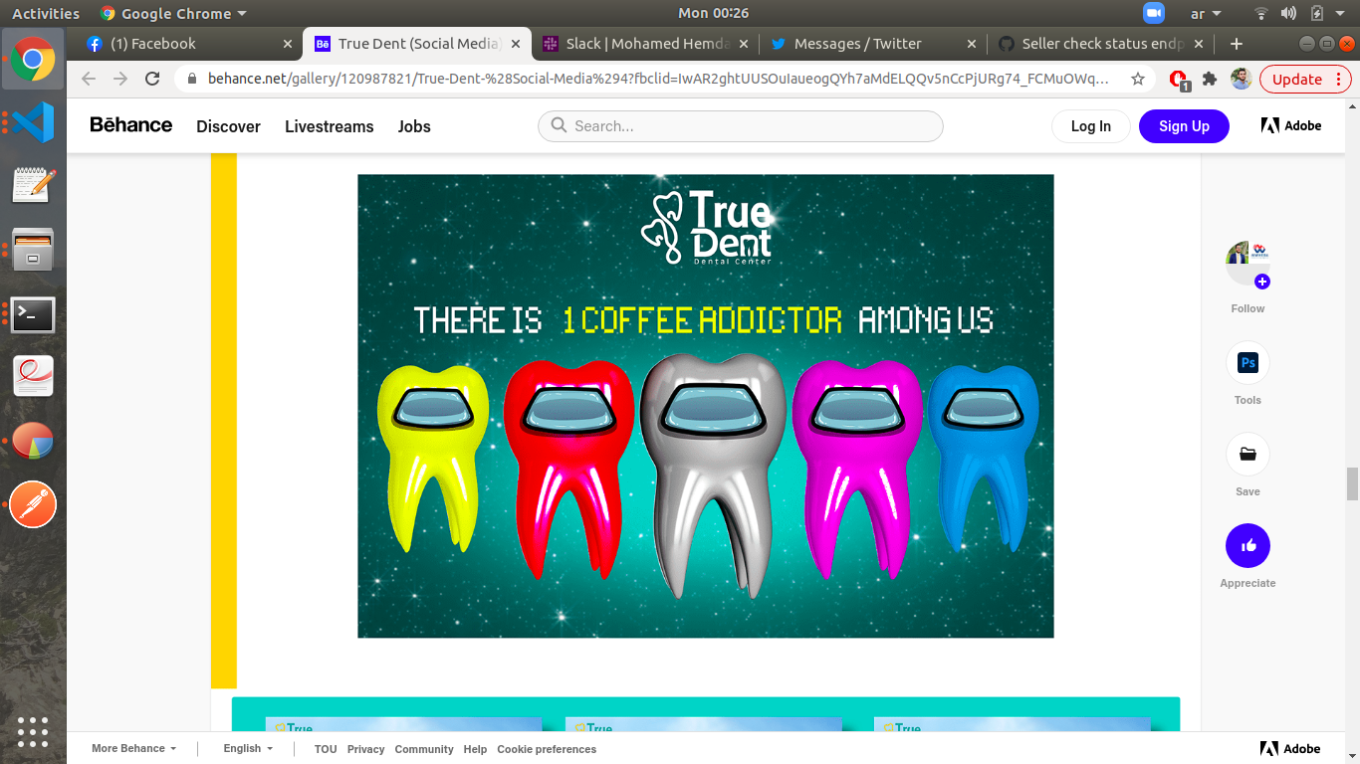
Task: View site information lock icon
Action: (x=192, y=80)
